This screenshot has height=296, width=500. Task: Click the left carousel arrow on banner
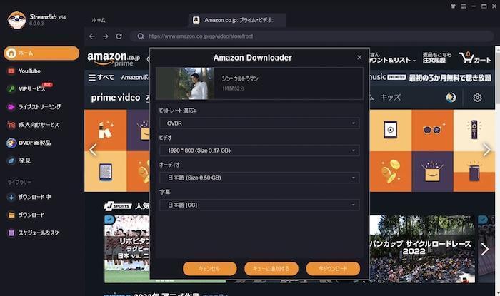[x=93, y=150]
